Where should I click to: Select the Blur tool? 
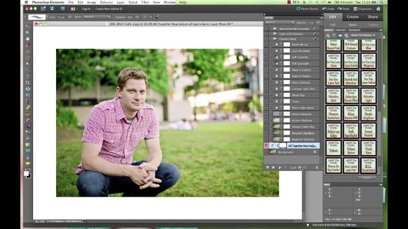point(27,157)
